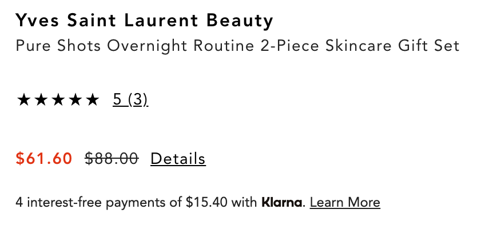The height and width of the screenshot is (233, 477).
Task: Click 'Skincare Gift Set' in the title
Action: click(x=392, y=46)
